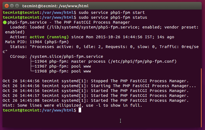Minimize the terminal window
The image size is (205, 130).
click(11, 5)
